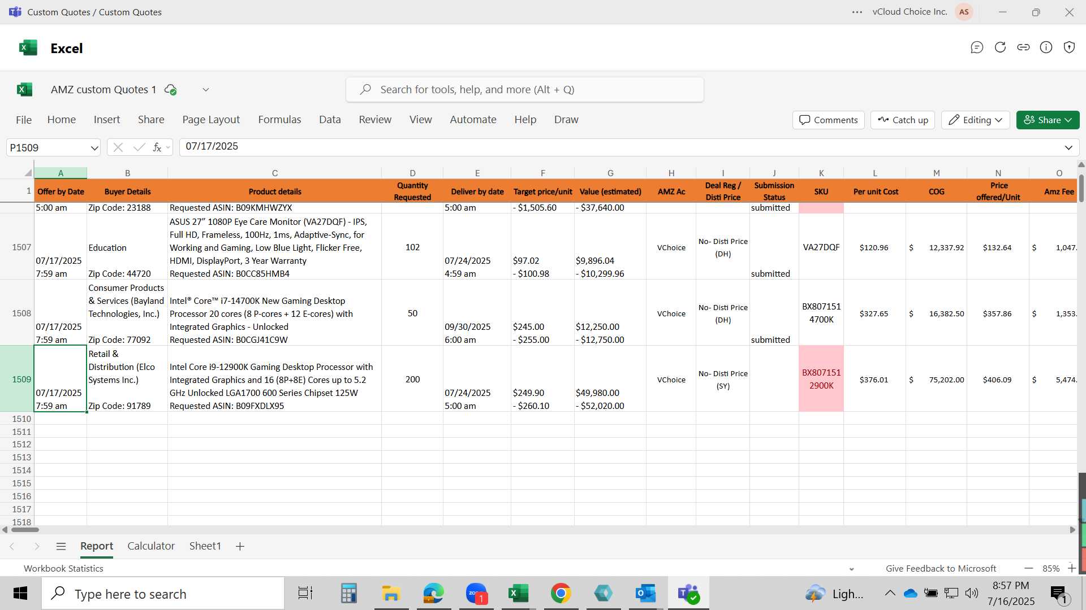The height and width of the screenshot is (610, 1086).
Task: Go to previous sheet arrow
Action: [12, 546]
